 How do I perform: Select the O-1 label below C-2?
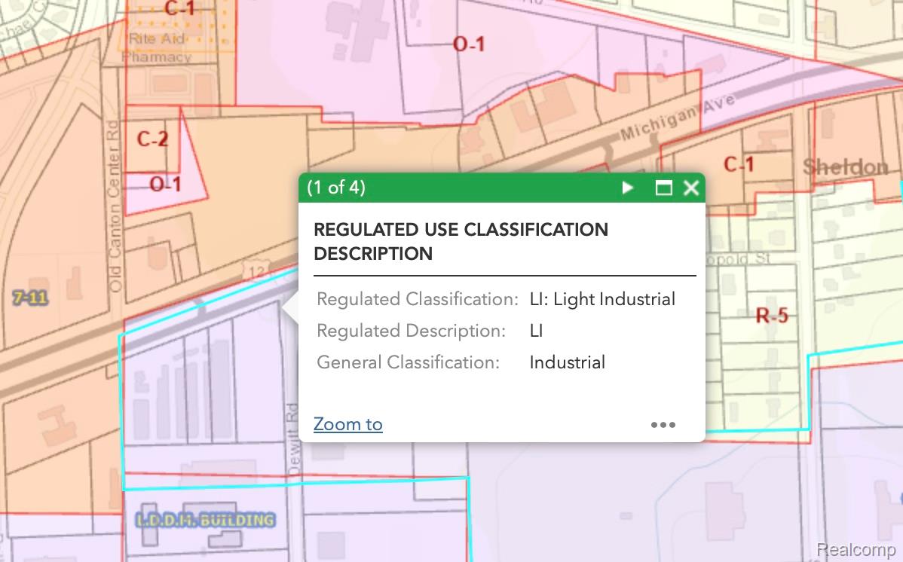coord(165,184)
